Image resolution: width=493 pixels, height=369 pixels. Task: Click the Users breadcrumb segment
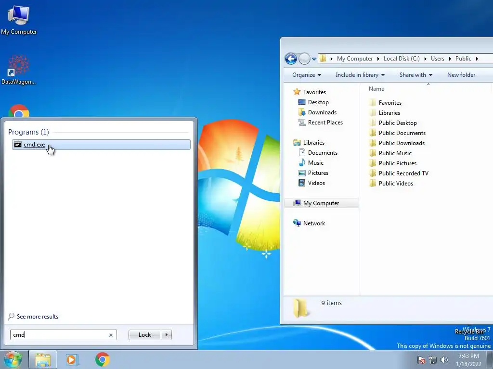(437, 59)
